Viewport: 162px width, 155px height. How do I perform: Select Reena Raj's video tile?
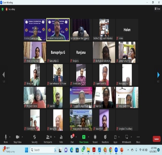point(58,120)
